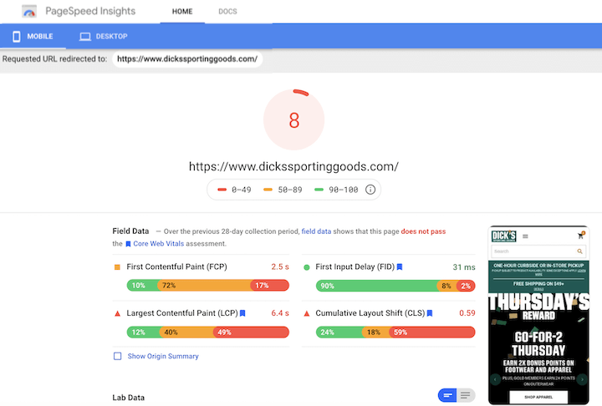Click the laptop icon in DESKTOP tab
This screenshot has width=602, height=406.
(x=84, y=37)
